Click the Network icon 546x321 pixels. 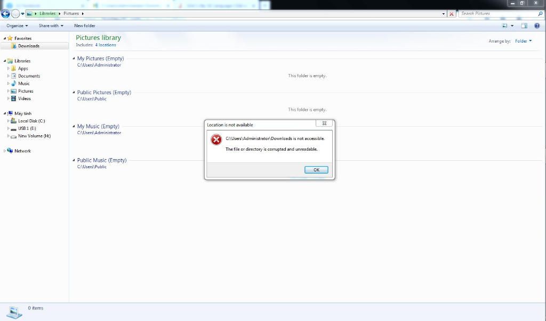(10, 151)
